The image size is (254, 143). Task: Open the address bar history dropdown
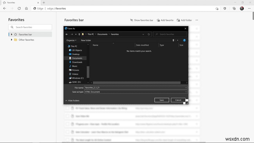[143, 34]
